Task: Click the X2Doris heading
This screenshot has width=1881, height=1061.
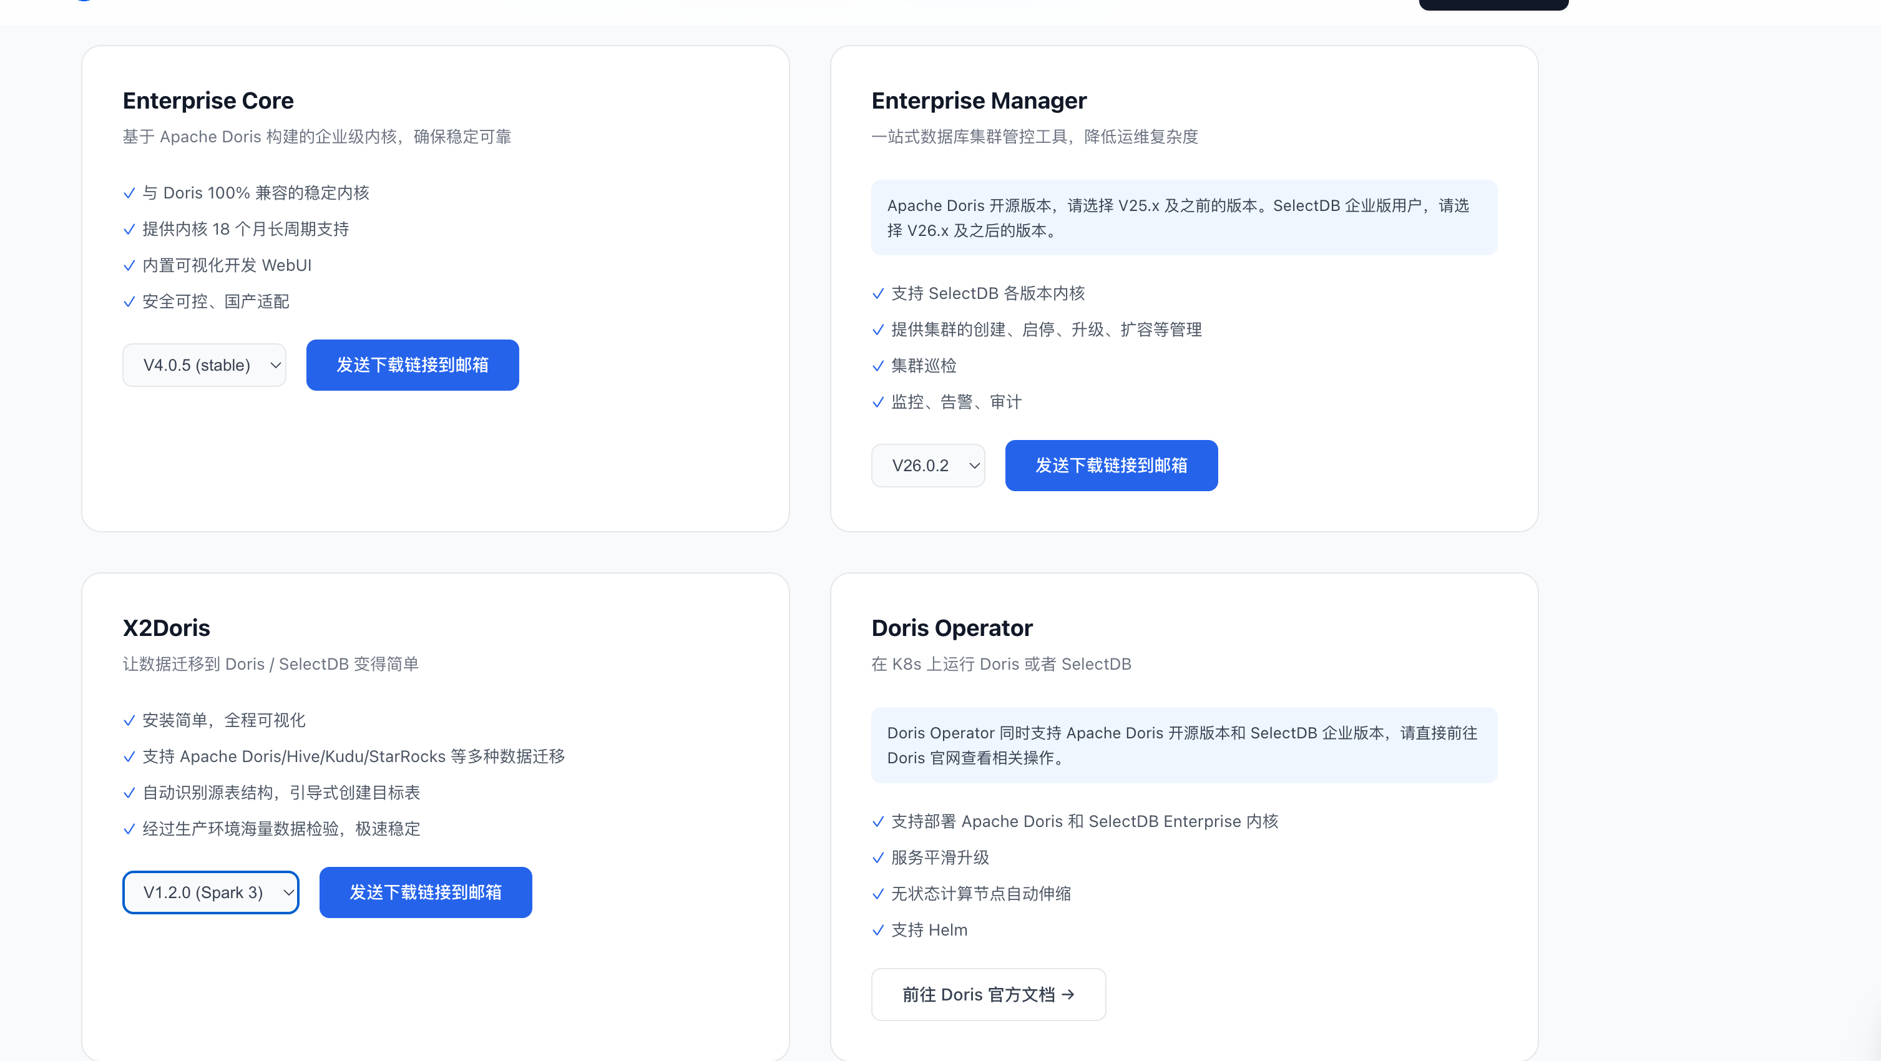Action: click(x=167, y=628)
